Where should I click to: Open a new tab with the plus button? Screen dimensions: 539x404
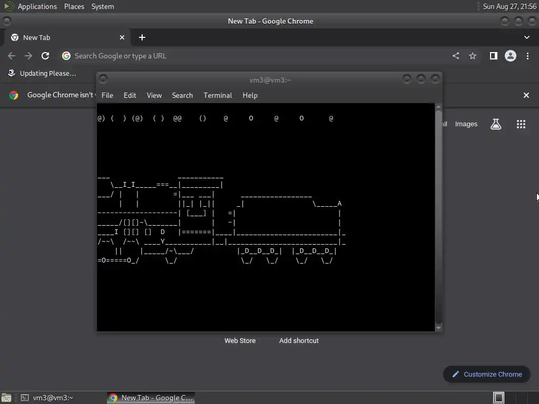142,37
